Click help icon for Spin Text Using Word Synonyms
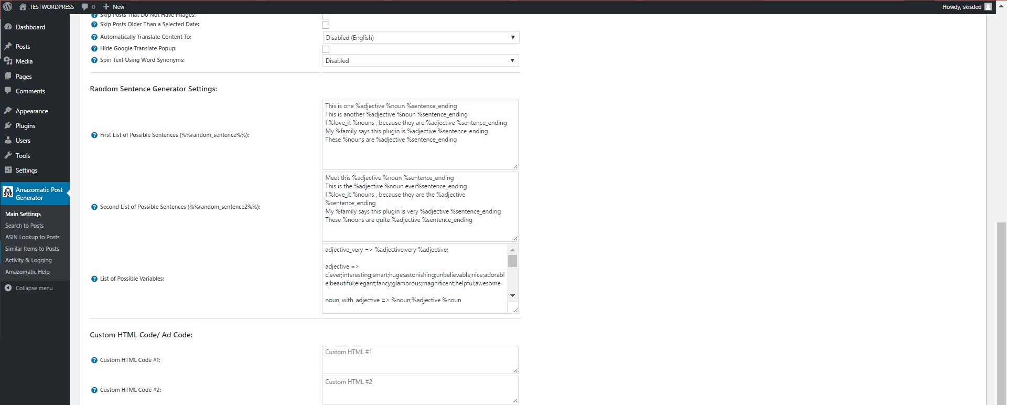This screenshot has width=1012, height=405. click(x=94, y=60)
